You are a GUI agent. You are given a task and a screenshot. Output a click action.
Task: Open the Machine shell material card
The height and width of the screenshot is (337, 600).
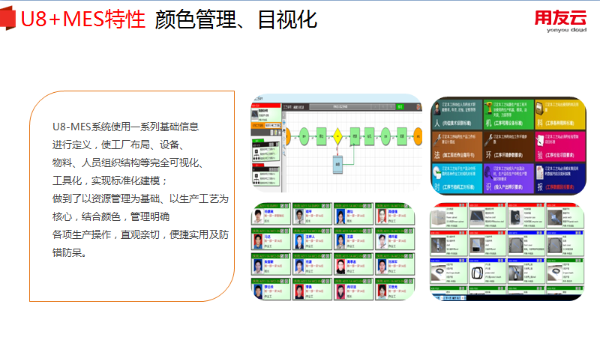[487, 216]
